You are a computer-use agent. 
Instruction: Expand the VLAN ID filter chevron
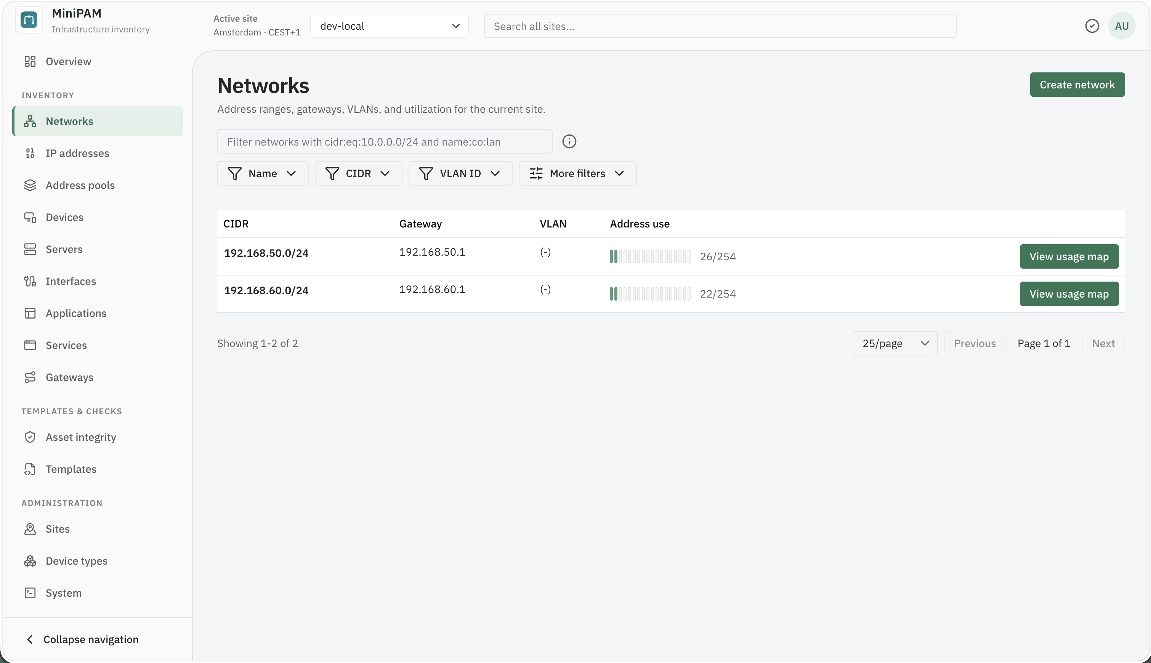pyautogui.click(x=495, y=173)
